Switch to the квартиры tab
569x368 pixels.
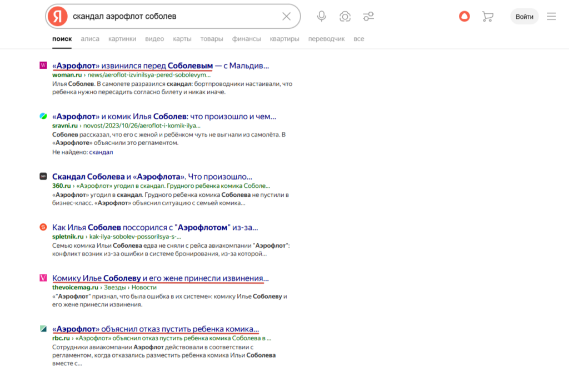pos(284,39)
